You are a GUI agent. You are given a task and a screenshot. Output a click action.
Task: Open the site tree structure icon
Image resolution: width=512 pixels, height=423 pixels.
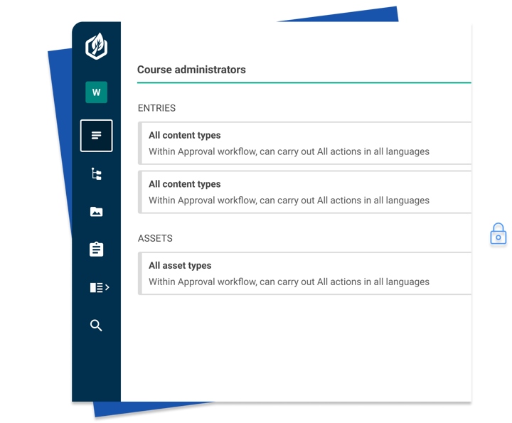96,174
